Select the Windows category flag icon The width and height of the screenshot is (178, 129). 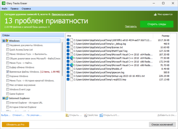tap(7, 41)
